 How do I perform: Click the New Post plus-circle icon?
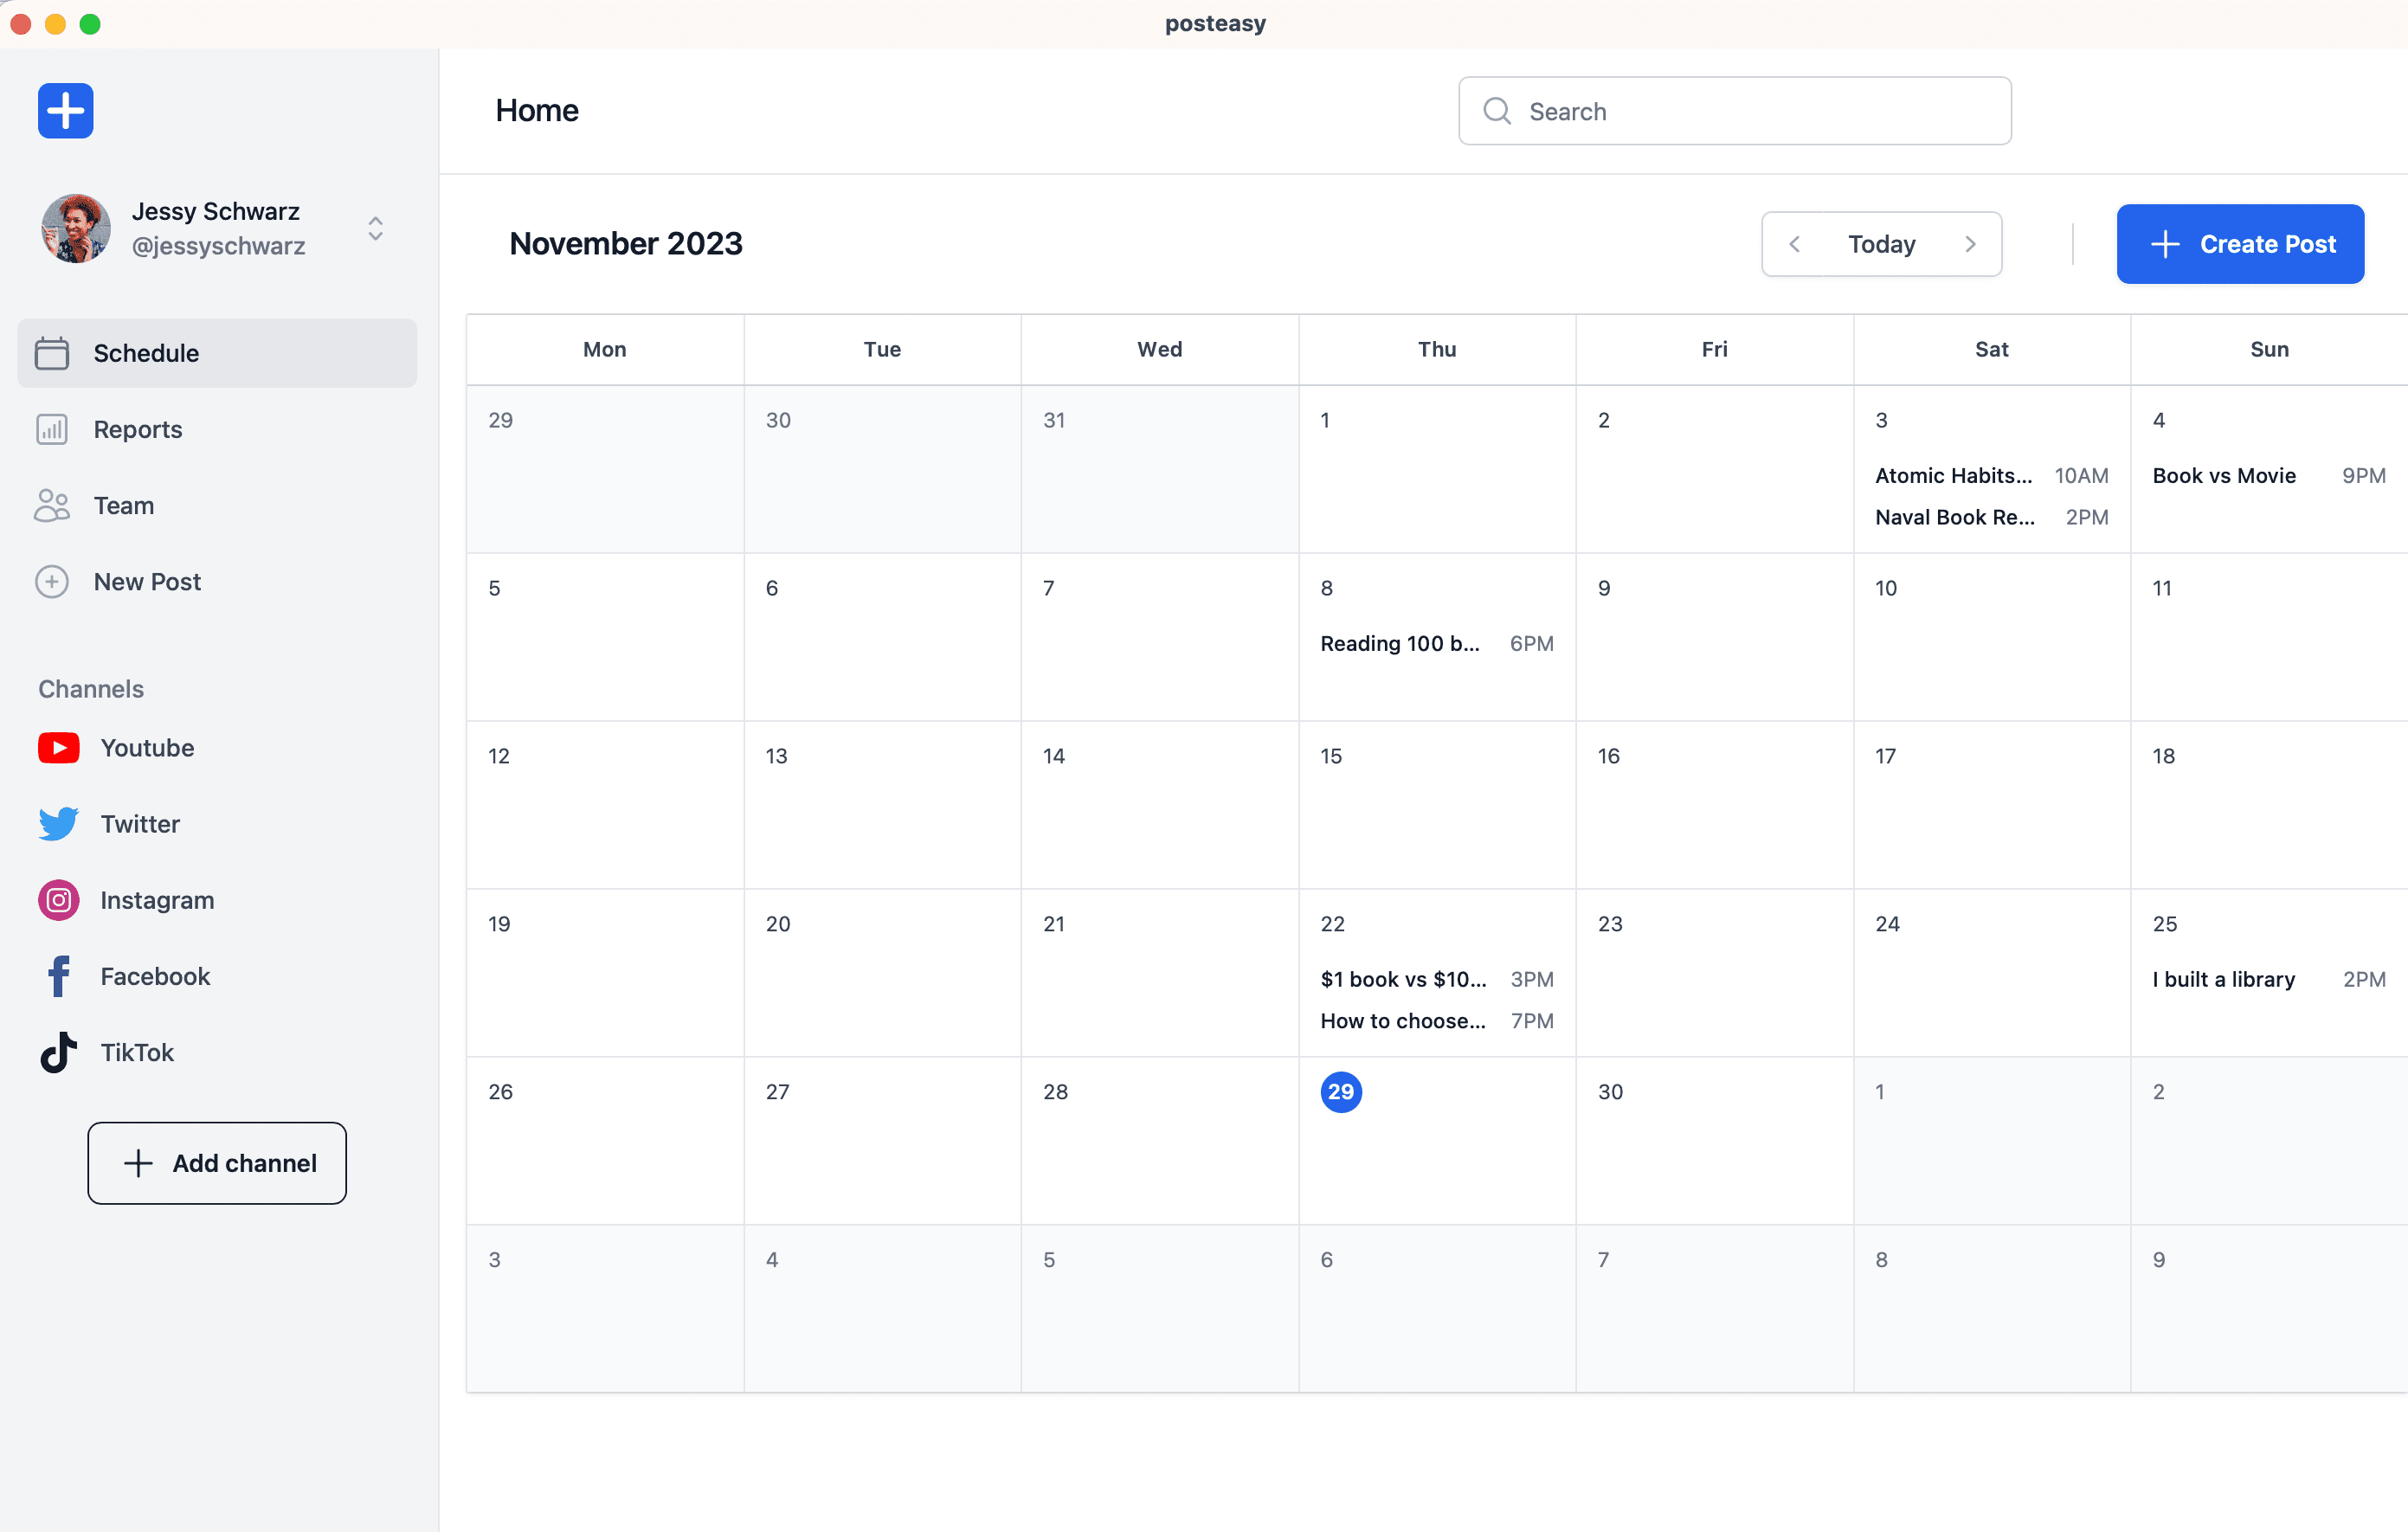(52, 582)
